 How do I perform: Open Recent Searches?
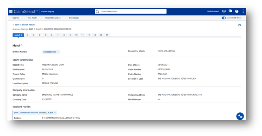pyautogui.click(x=53, y=18)
